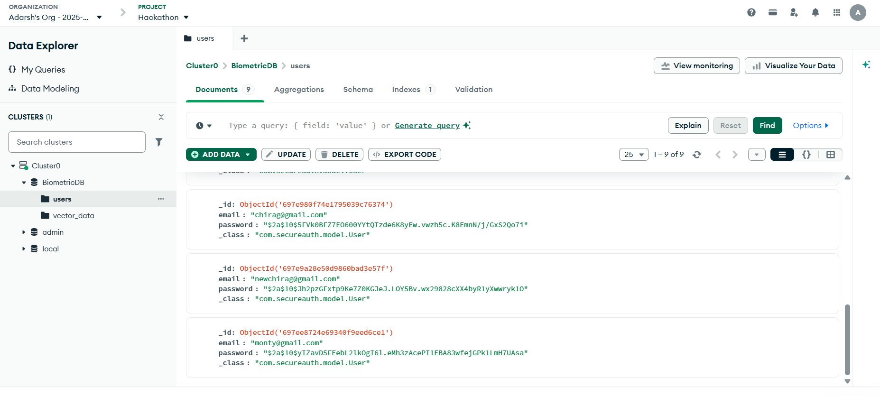
Task: Click the Search clusters input field
Action: click(77, 142)
